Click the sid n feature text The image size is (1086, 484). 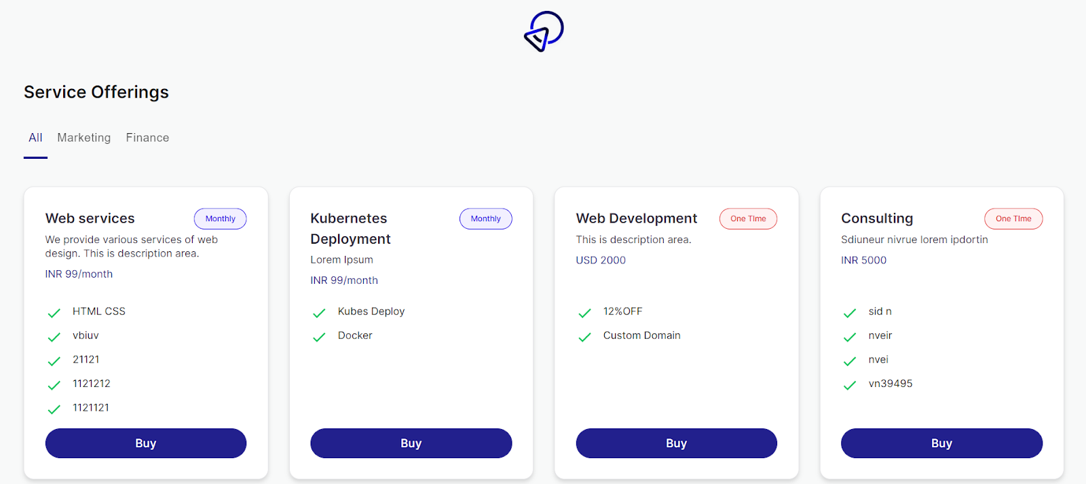tap(880, 312)
